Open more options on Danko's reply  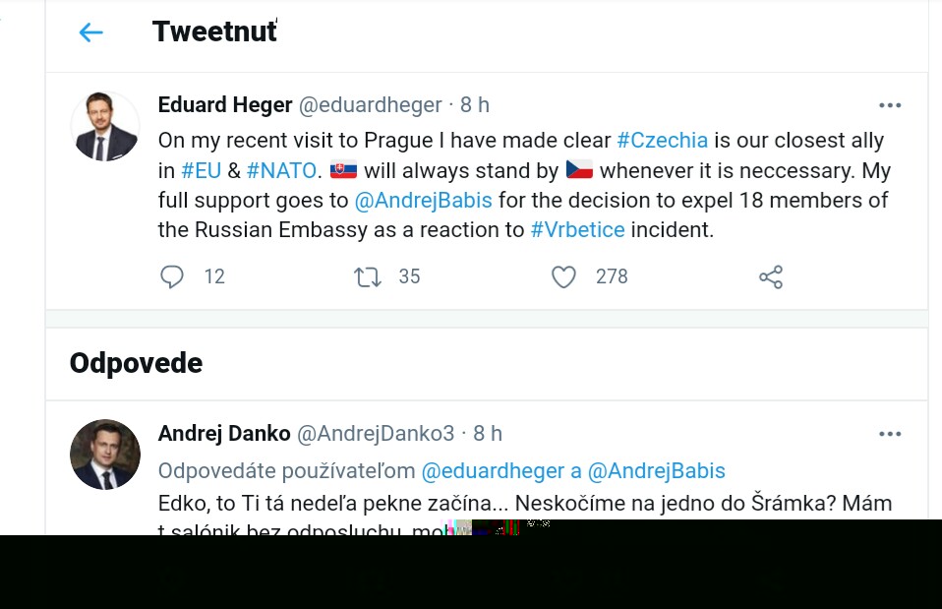coord(890,434)
